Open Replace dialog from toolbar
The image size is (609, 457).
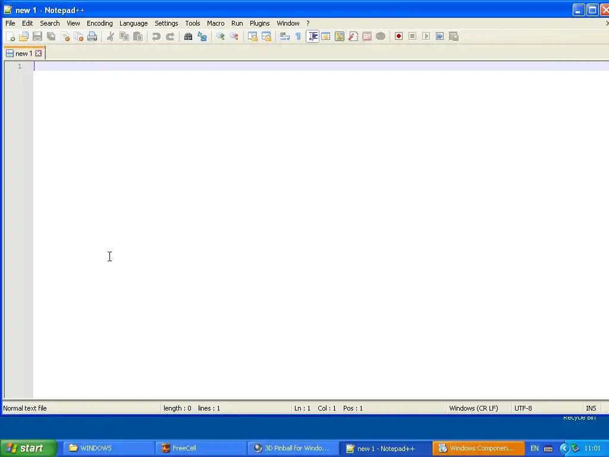click(202, 36)
